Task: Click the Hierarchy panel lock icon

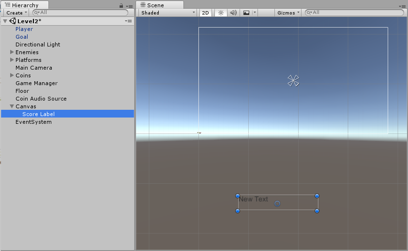Action: point(121,5)
